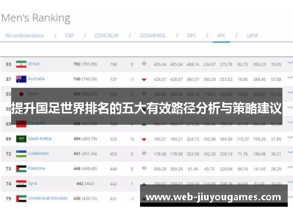The height and width of the screenshot is (212, 293).
Task: Open the Australia team link
Action: [36, 78]
